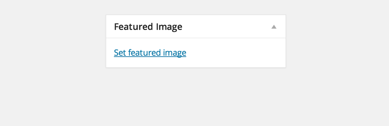Open the Set featured image link
The image size is (389, 126).
click(150, 53)
